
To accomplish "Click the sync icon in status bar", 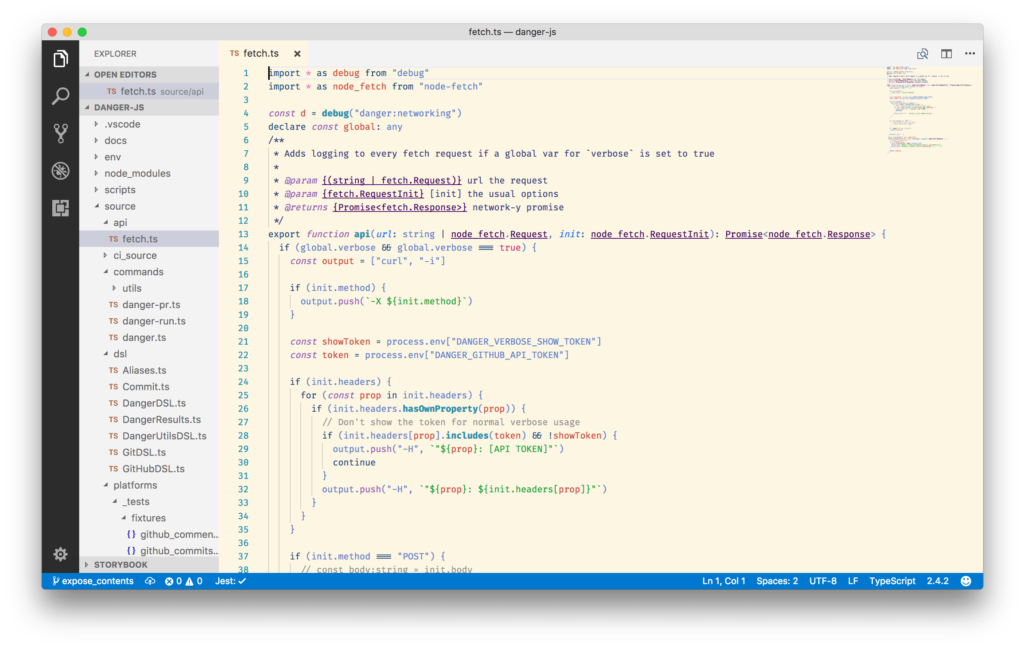I will (150, 581).
